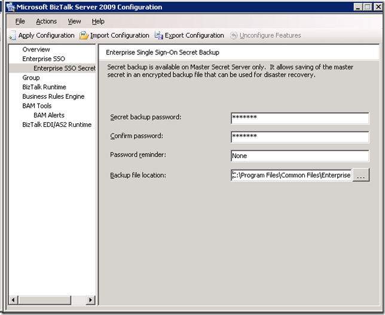
Task: Select BizTalk Runtime tree node
Action: click(44, 87)
